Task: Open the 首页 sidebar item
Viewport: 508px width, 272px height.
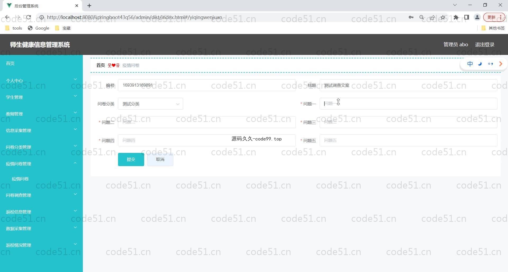Action: [41, 63]
